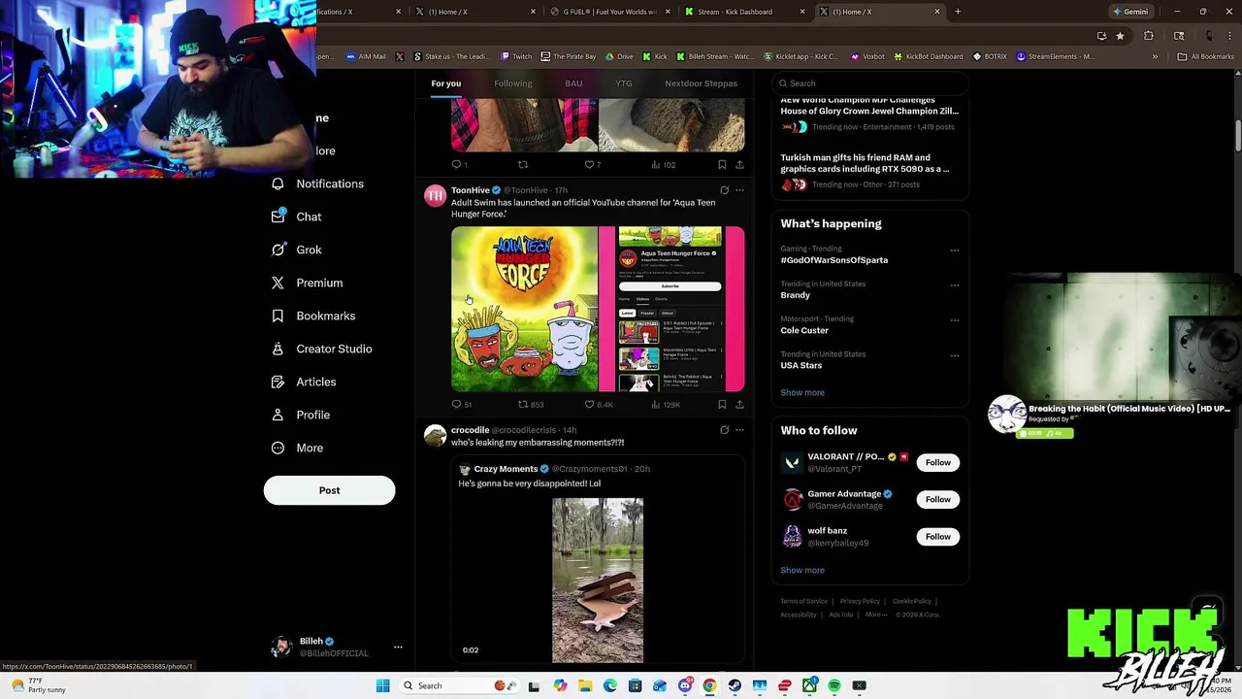Open Gemini in Chrome
The image size is (1242, 699).
(x=1130, y=12)
